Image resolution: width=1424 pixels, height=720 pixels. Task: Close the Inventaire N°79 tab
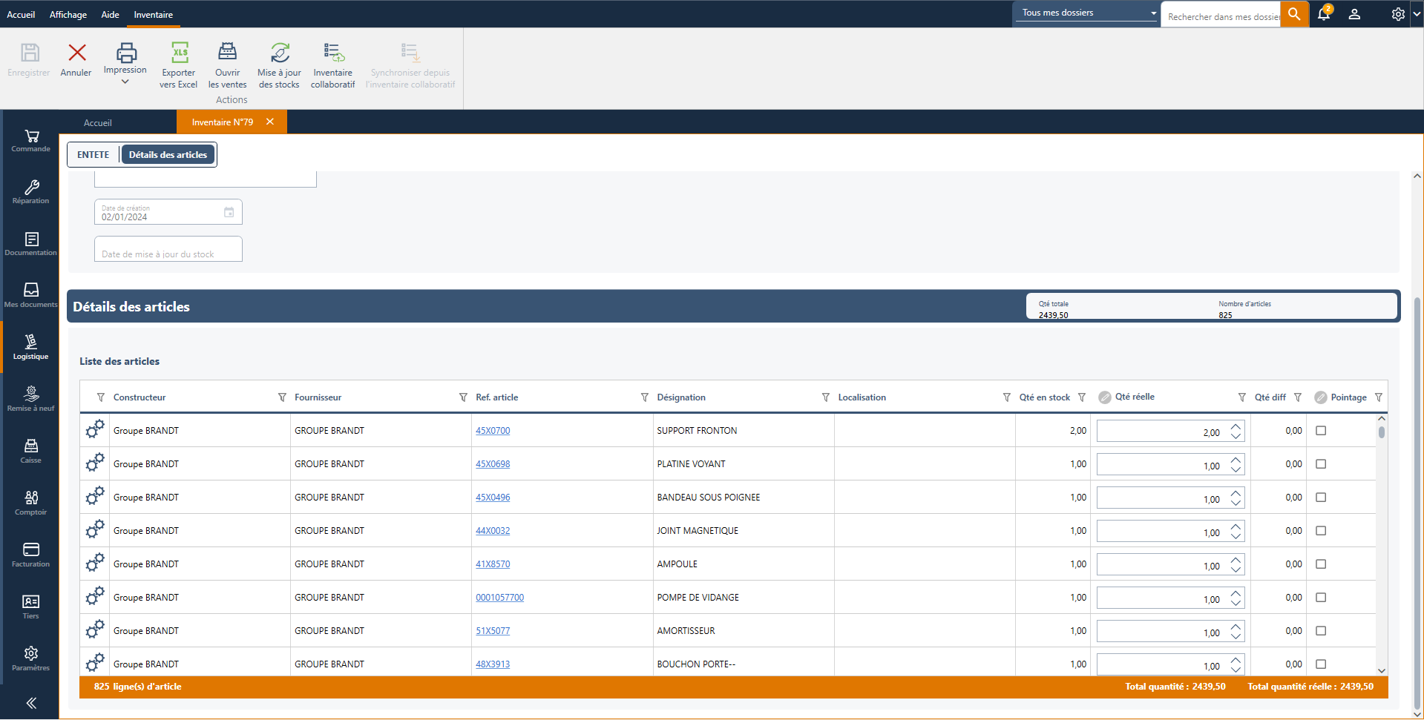(x=270, y=122)
